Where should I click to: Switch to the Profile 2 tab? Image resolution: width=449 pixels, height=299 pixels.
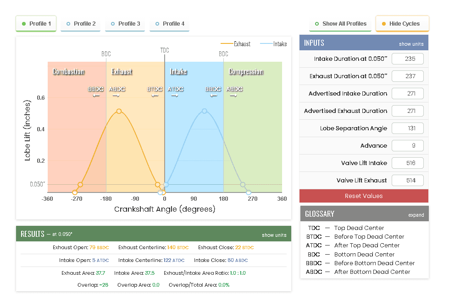pyautogui.click(x=80, y=24)
